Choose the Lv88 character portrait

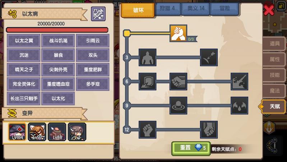[57, 132]
